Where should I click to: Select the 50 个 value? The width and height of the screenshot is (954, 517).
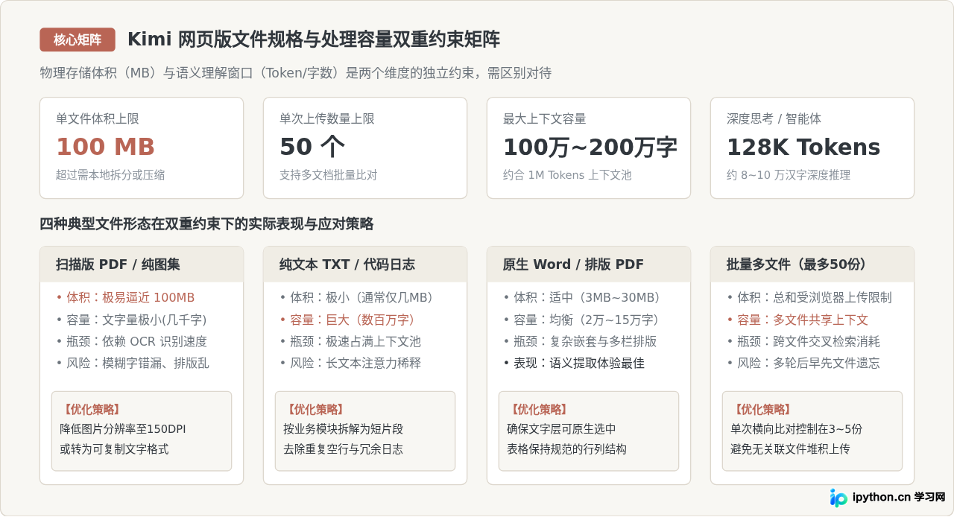point(312,147)
